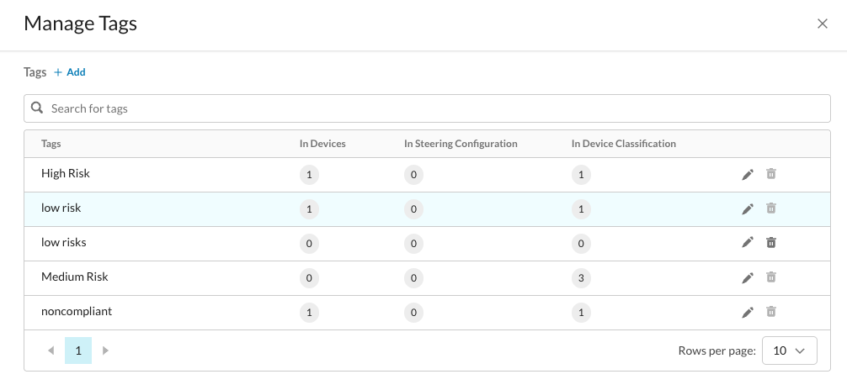Select the High Risk tag name
Screen dimensions: 847x390
point(66,174)
